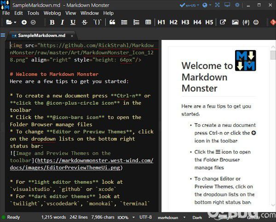The height and width of the screenshot is (222, 276).
Task: Create new document with plus-circle icon
Action: point(24,23)
